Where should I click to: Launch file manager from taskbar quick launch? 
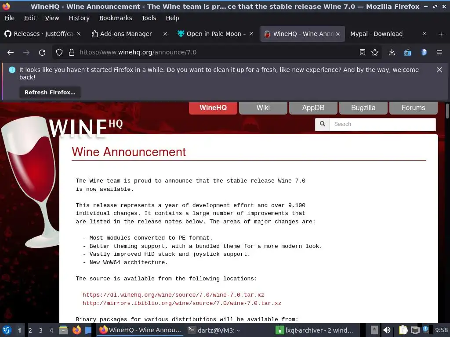[63, 330]
